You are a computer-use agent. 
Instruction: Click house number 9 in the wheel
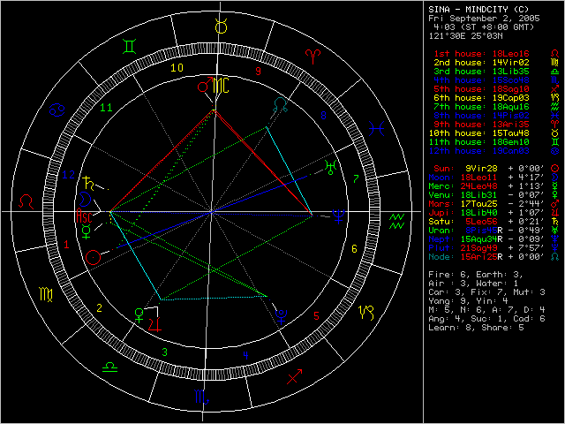pos(259,72)
